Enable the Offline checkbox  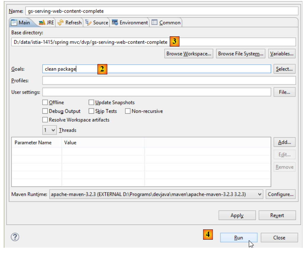point(45,102)
